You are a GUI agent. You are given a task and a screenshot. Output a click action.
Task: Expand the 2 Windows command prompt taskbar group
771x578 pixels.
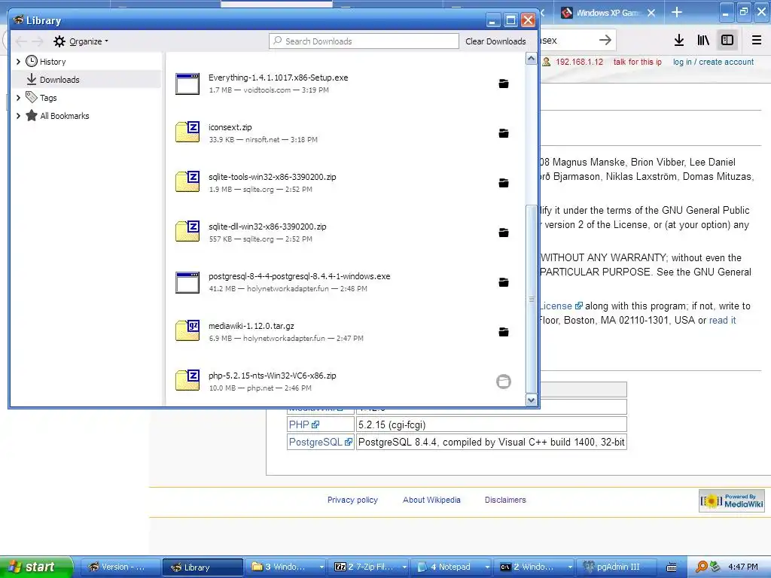[x=569, y=567]
